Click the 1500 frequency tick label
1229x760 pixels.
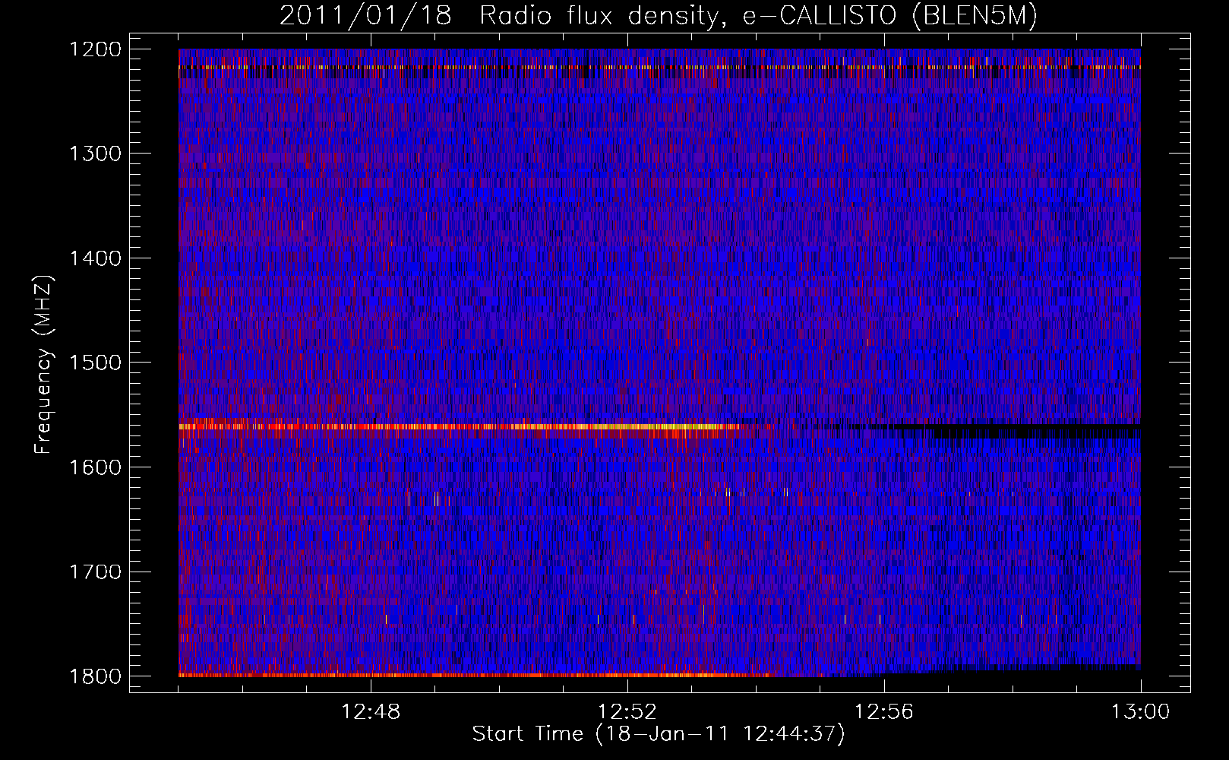[x=96, y=363]
